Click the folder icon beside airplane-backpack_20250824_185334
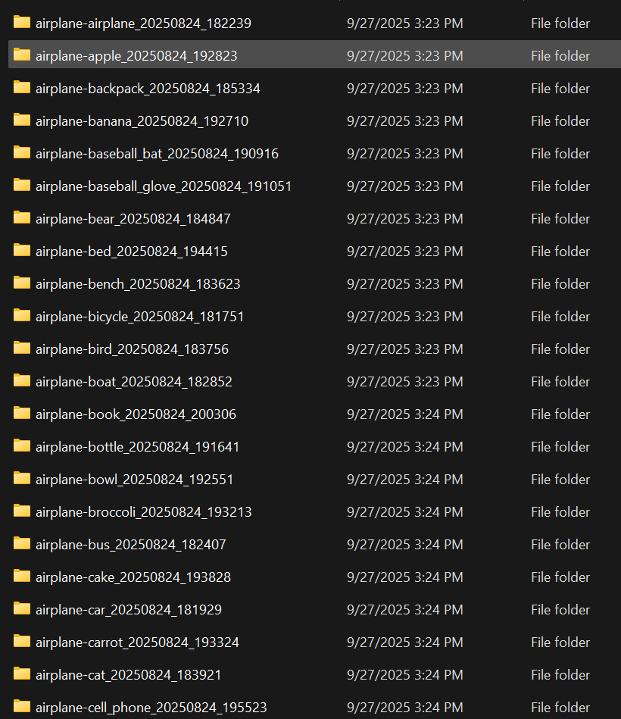 tap(21, 88)
